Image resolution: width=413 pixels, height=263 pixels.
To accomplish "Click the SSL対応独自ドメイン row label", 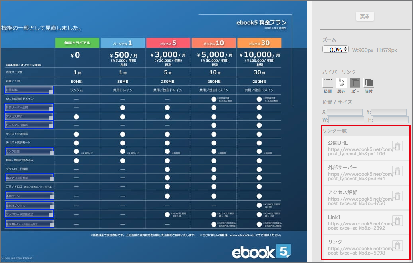I will coord(20,99).
